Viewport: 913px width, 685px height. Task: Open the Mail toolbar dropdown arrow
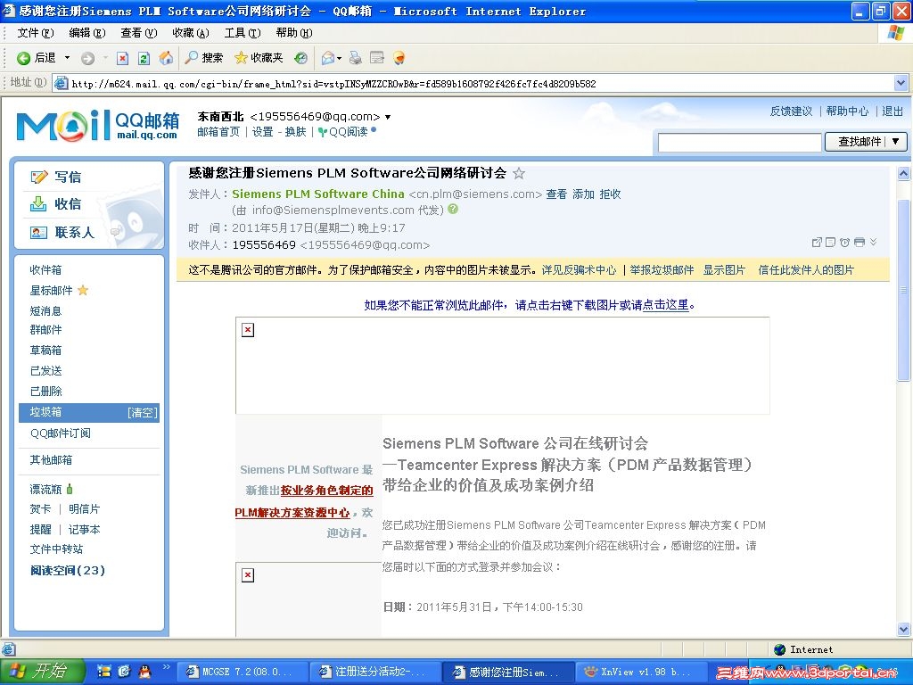click(x=339, y=58)
